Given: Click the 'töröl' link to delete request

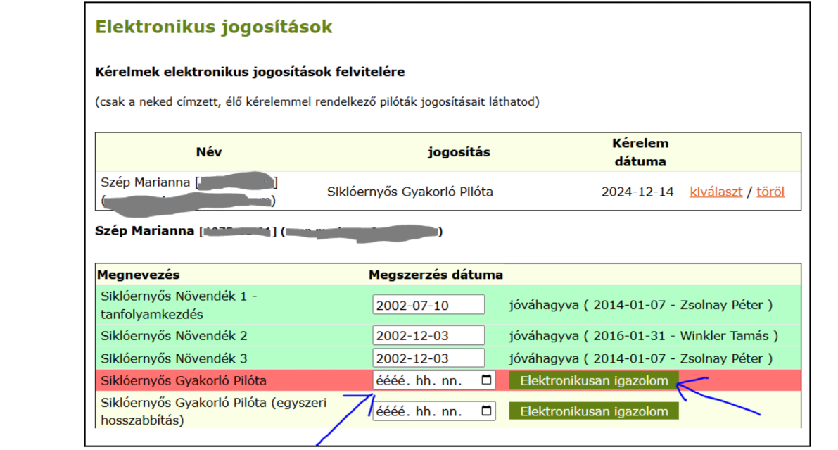Looking at the screenshot, I should point(770,192).
